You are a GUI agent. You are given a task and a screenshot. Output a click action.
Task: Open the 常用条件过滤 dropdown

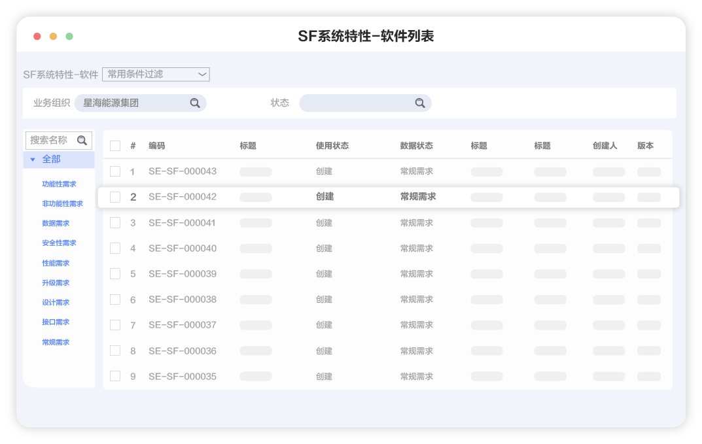155,74
